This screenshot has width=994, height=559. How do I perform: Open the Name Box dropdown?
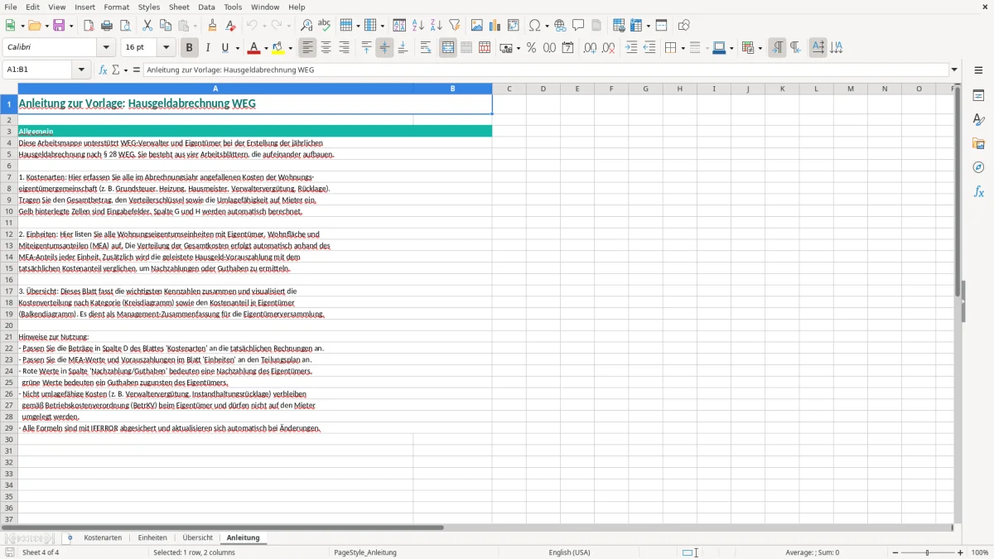tap(81, 70)
